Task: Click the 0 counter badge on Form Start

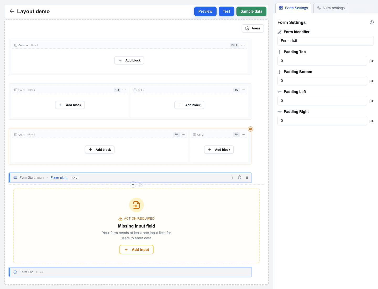Action: click(75, 178)
